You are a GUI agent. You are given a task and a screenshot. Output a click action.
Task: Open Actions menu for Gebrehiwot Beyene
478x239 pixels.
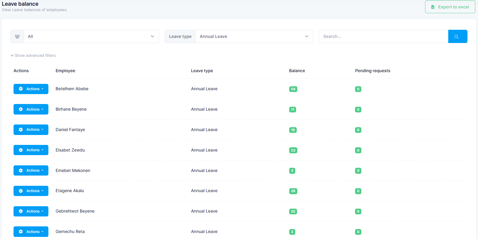click(31, 211)
